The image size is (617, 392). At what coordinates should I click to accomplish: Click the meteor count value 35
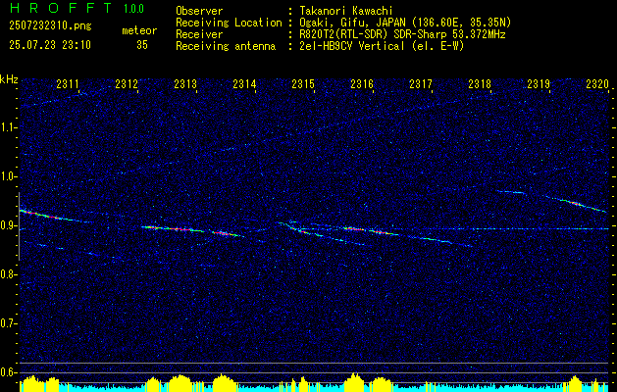click(142, 45)
